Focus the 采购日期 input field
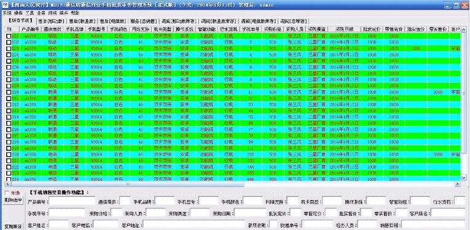This screenshot has height=230, width=470. 249,212
